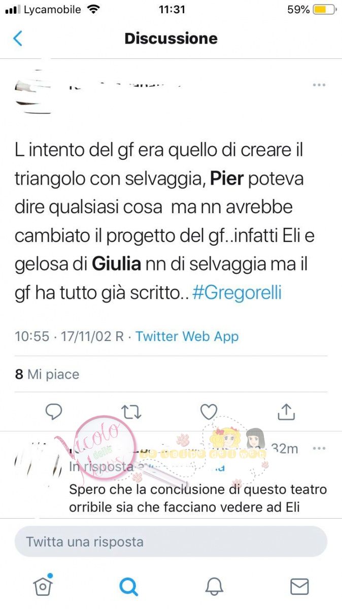Tap the retweet arrows icon
The image size is (342, 609).
[x=131, y=412]
